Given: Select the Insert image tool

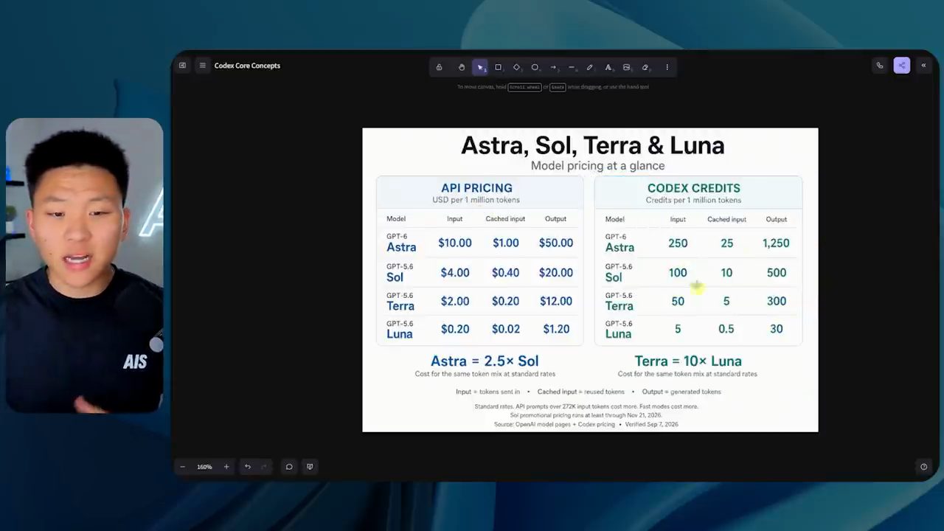Looking at the screenshot, I should [626, 67].
